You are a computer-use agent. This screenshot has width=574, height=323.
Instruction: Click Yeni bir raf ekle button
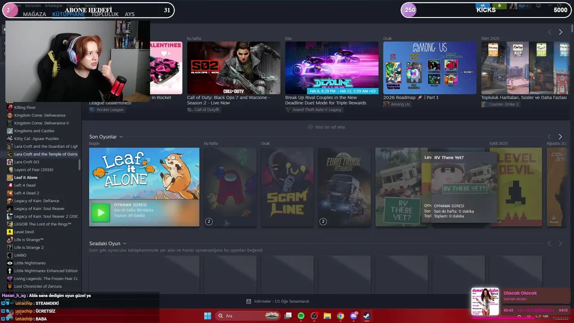pyautogui.click(x=326, y=127)
